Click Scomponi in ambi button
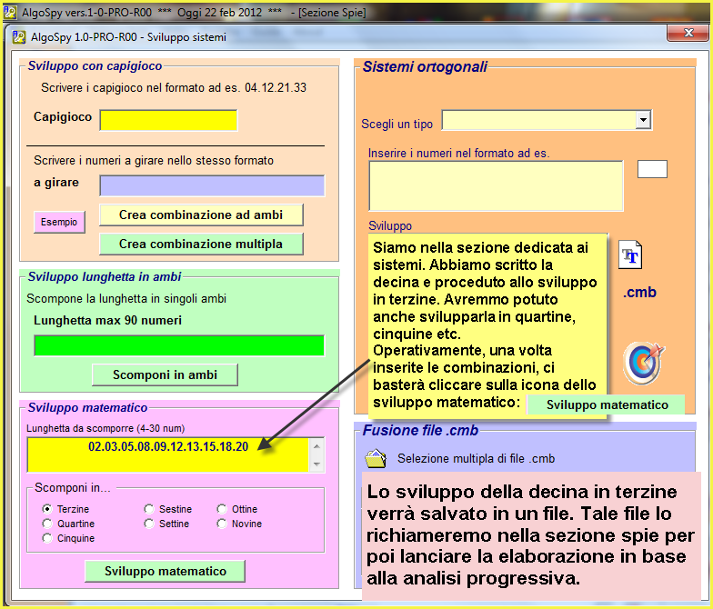This screenshot has height=609, width=713. coord(165,374)
